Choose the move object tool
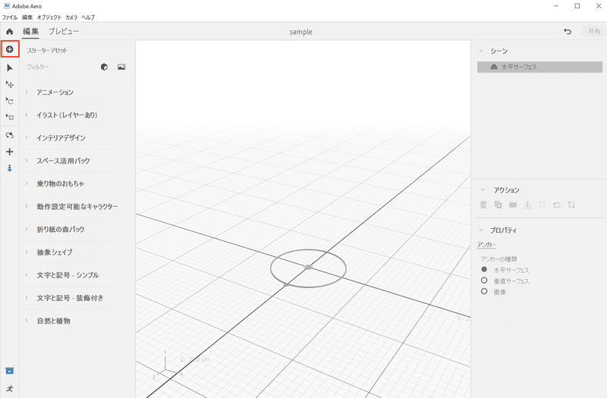 (x=10, y=84)
